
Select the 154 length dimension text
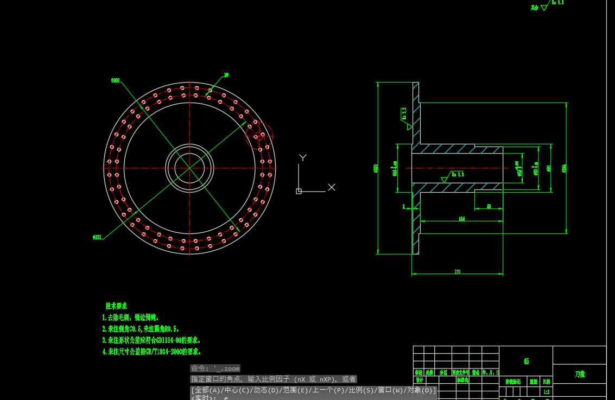click(x=462, y=219)
